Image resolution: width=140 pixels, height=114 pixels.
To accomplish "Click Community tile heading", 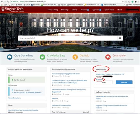I will pos(119,55).
